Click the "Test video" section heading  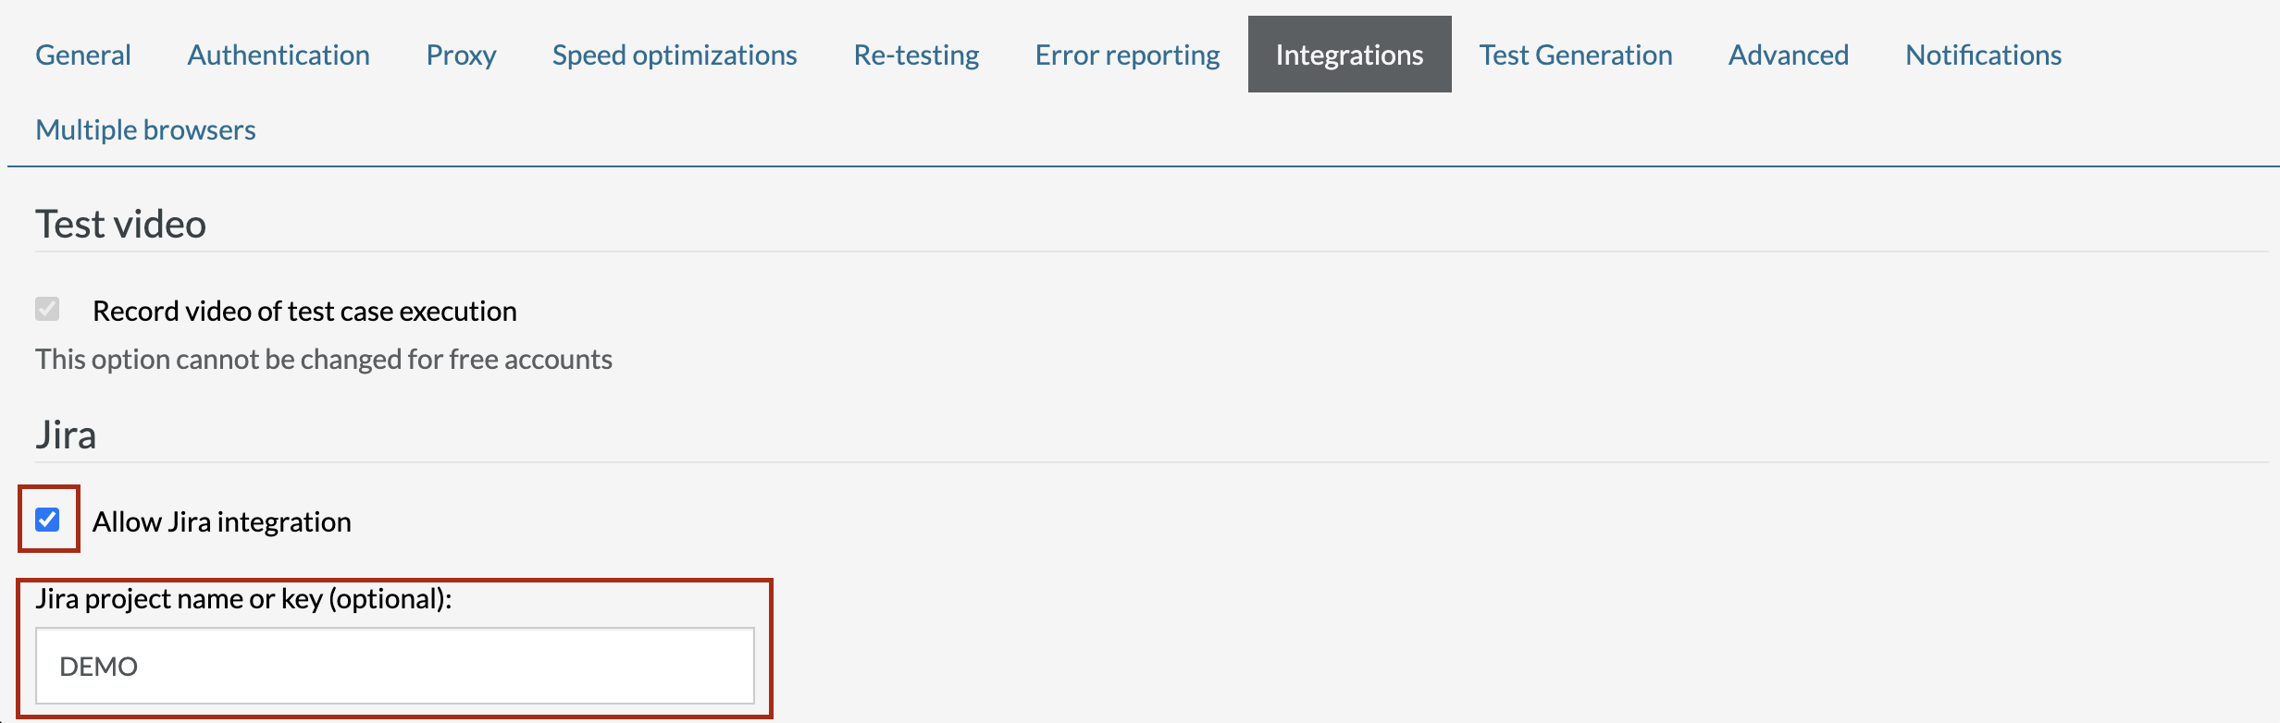(x=120, y=224)
